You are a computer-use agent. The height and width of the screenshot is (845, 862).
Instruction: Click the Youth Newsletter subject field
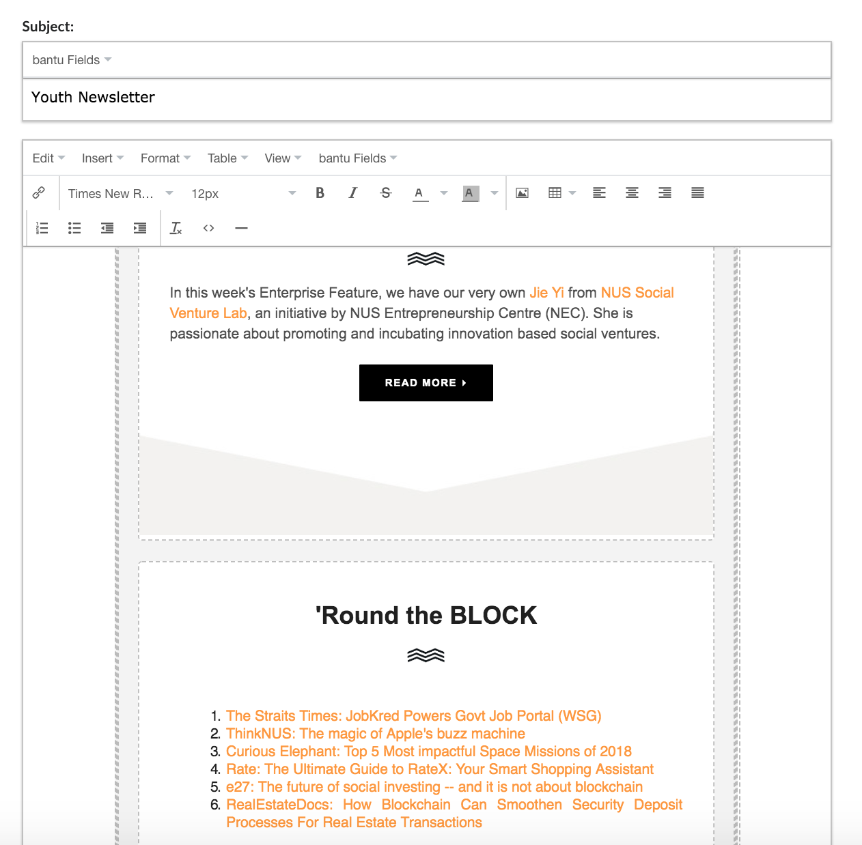pos(427,100)
